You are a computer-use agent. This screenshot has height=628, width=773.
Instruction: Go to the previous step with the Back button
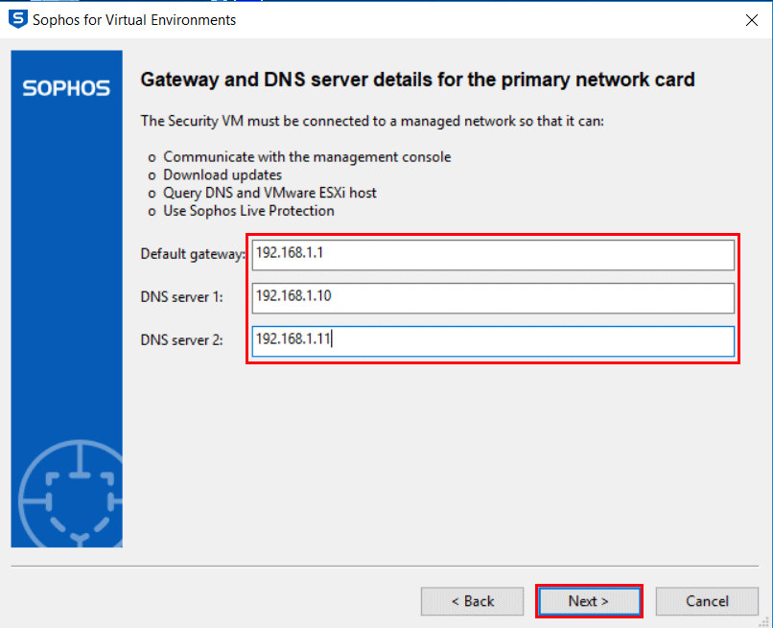click(x=472, y=601)
